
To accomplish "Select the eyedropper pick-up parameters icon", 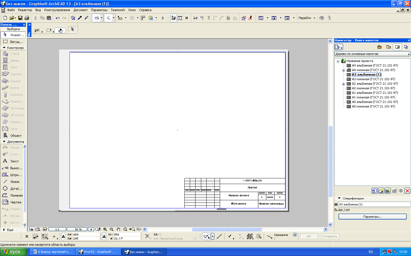I will (x=80, y=18).
